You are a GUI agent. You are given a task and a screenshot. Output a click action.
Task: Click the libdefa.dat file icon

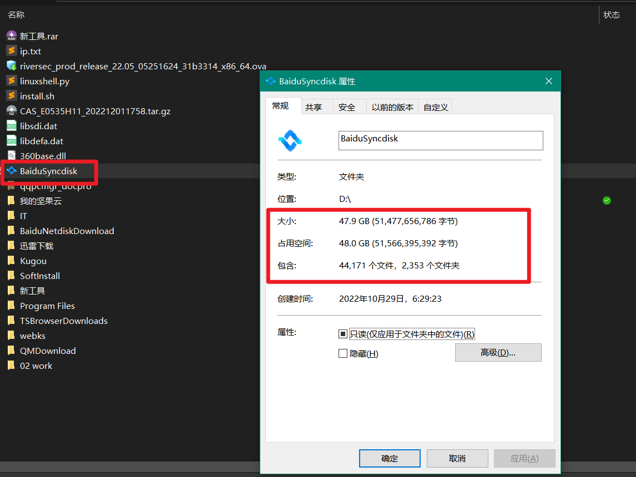11,141
